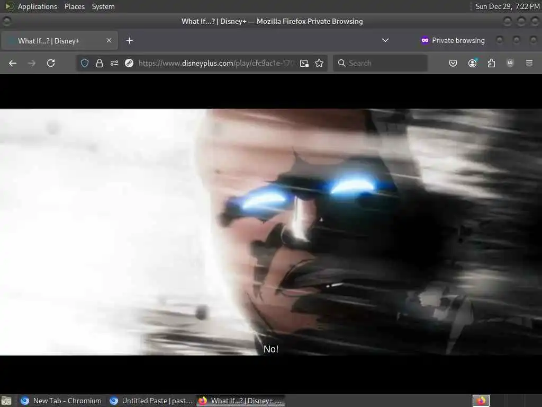Click the video player to pause playback
The height and width of the screenshot is (407, 542).
coord(271,232)
